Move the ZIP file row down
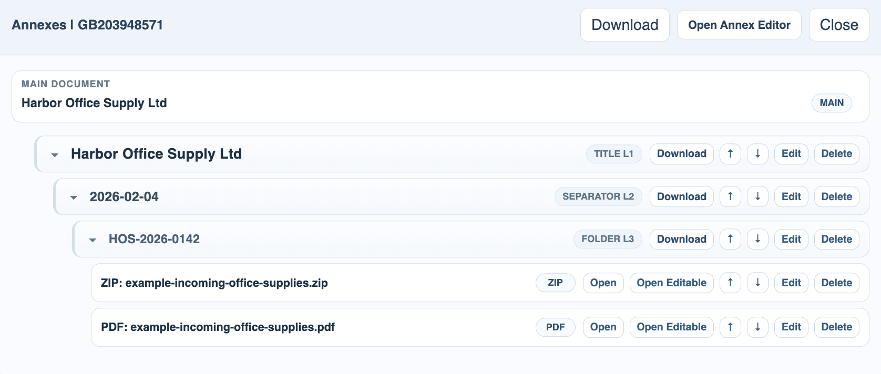The height and width of the screenshot is (374, 881). [757, 283]
